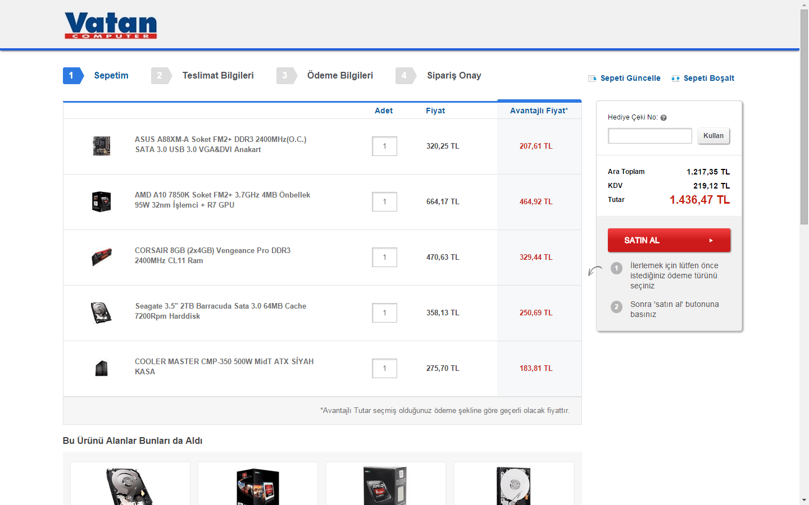Click the 250,69 TL discounted price

536,313
